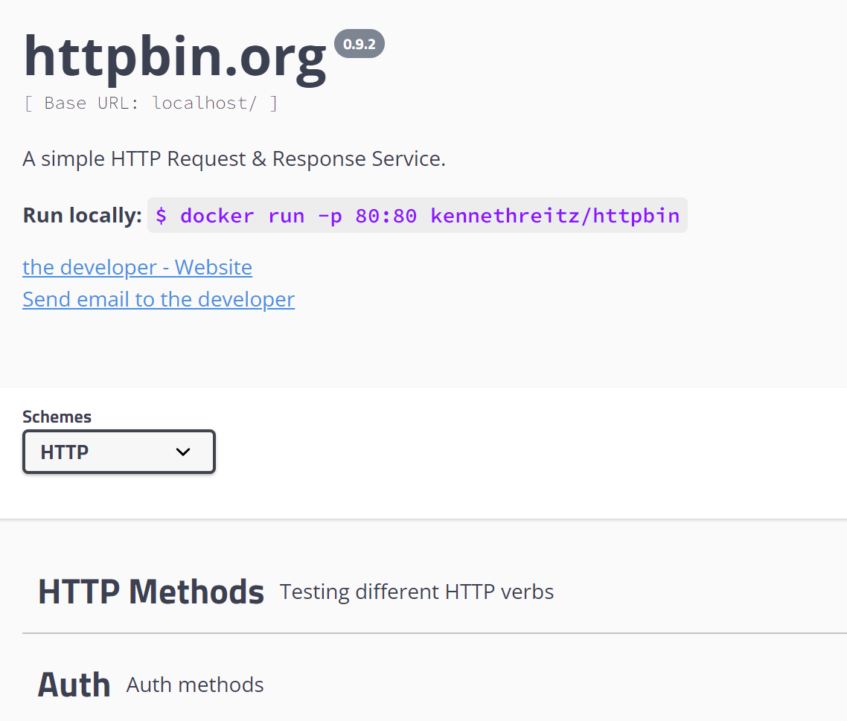
Task: Click the 0.9.2 version badge
Action: (359, 44)
